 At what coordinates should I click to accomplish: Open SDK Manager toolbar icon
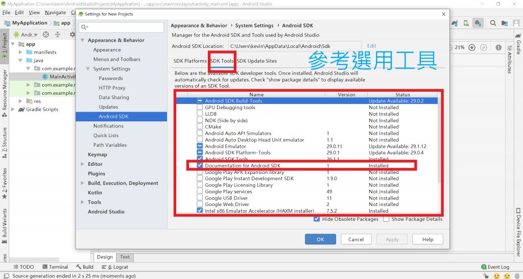click(478, 23)
